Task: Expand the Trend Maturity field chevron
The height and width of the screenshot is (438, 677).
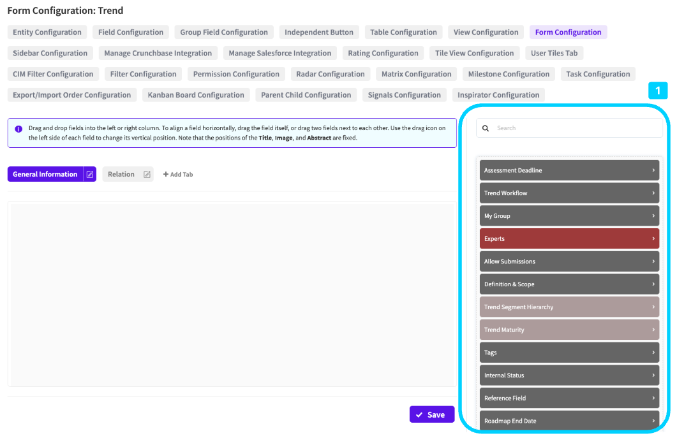Action: coord(653,330)
